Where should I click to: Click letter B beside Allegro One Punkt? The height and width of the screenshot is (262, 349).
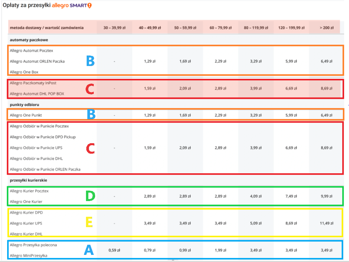[x=91, y=115]
